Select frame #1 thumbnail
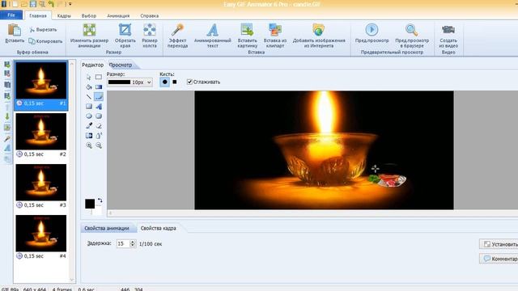518x291 pixels. click(x=41, y=81)
